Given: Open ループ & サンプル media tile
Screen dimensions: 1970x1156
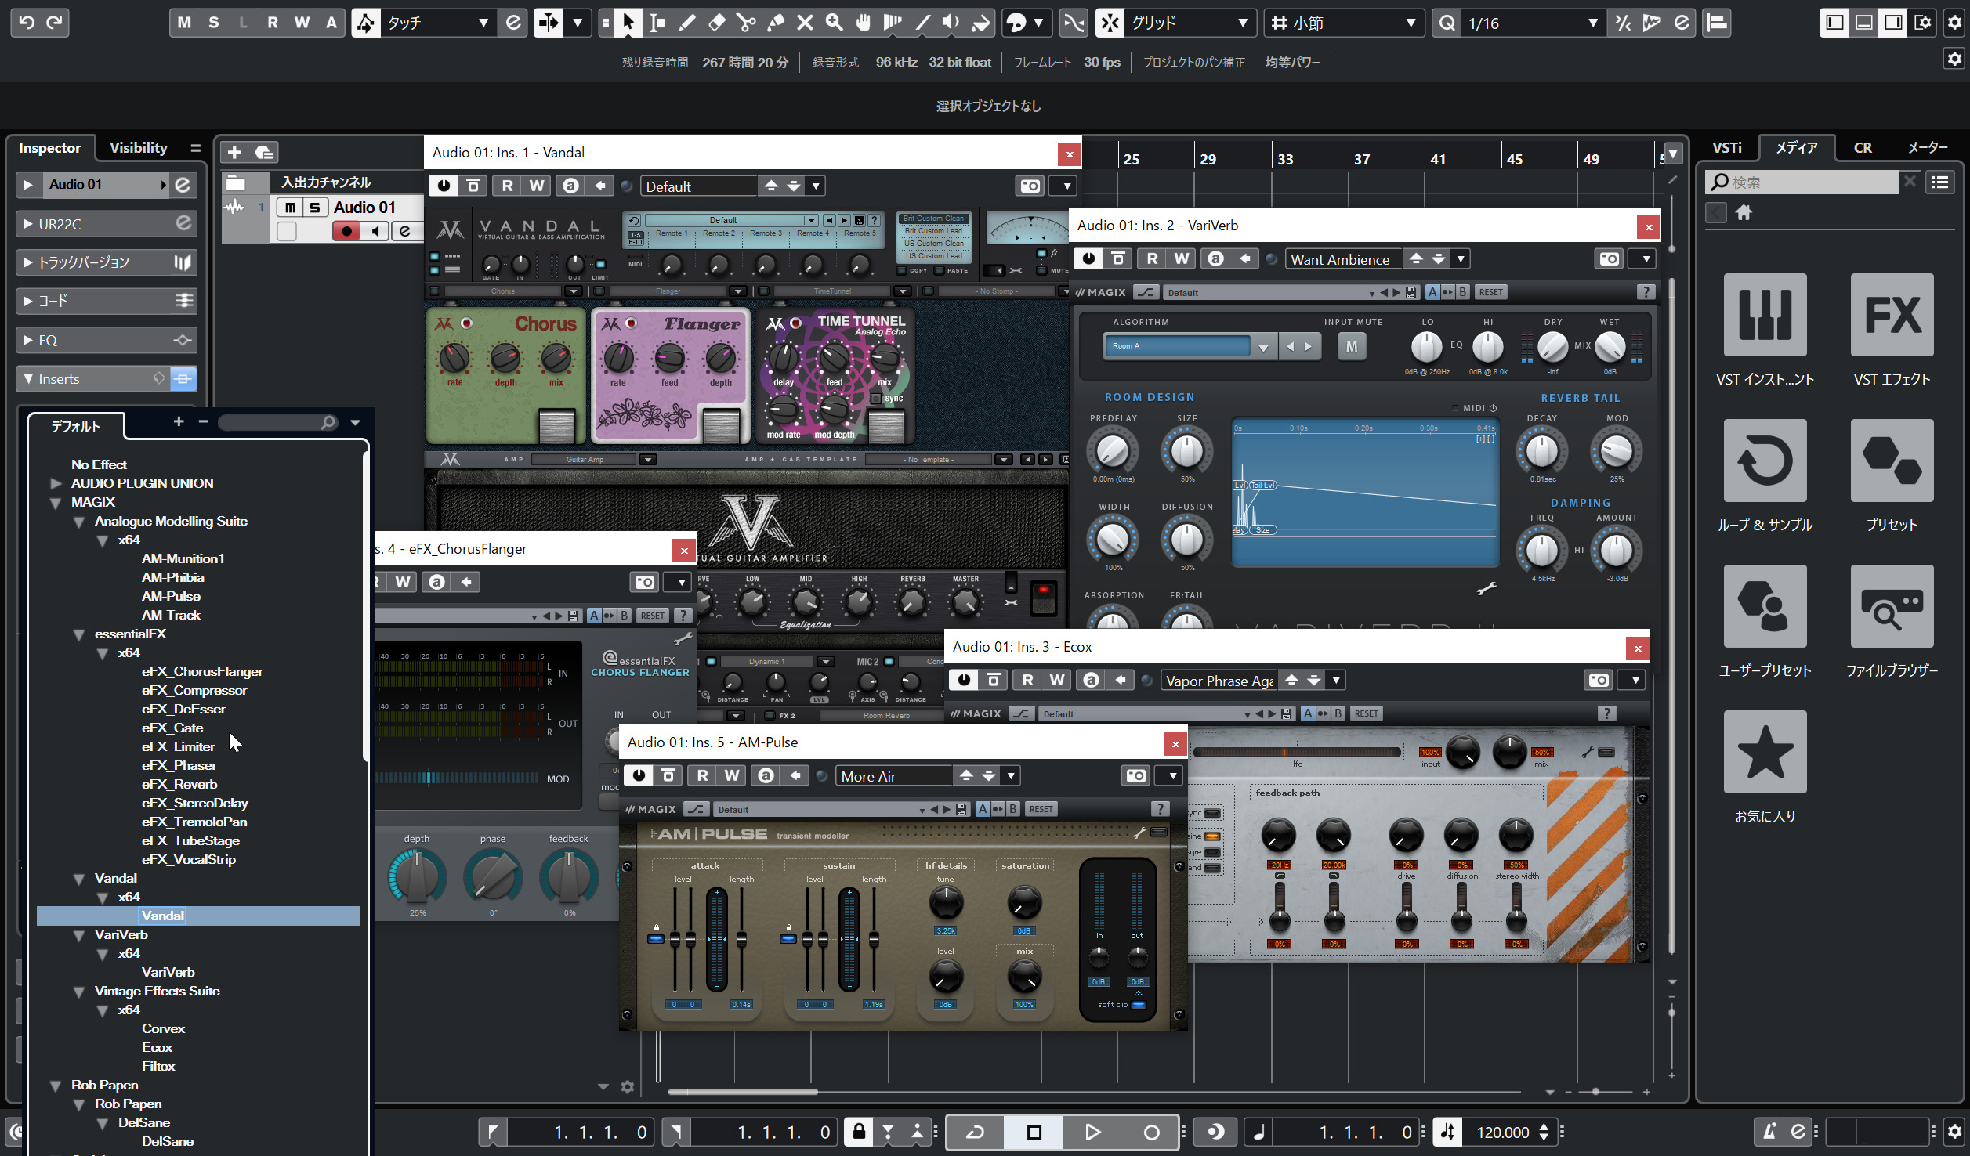Looking at the screenshot, I should pos(1765,461).
